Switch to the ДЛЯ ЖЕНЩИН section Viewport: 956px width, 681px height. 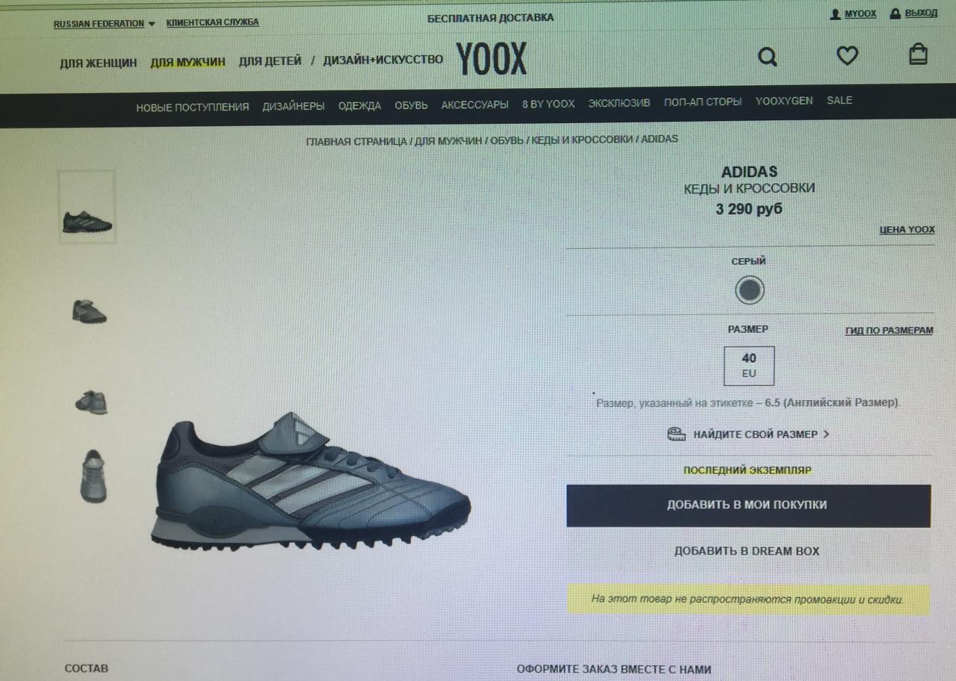pos(99,63)
